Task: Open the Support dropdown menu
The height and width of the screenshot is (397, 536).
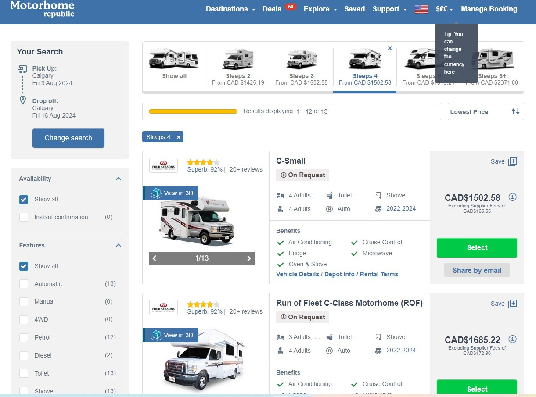Action: [390, 9]
